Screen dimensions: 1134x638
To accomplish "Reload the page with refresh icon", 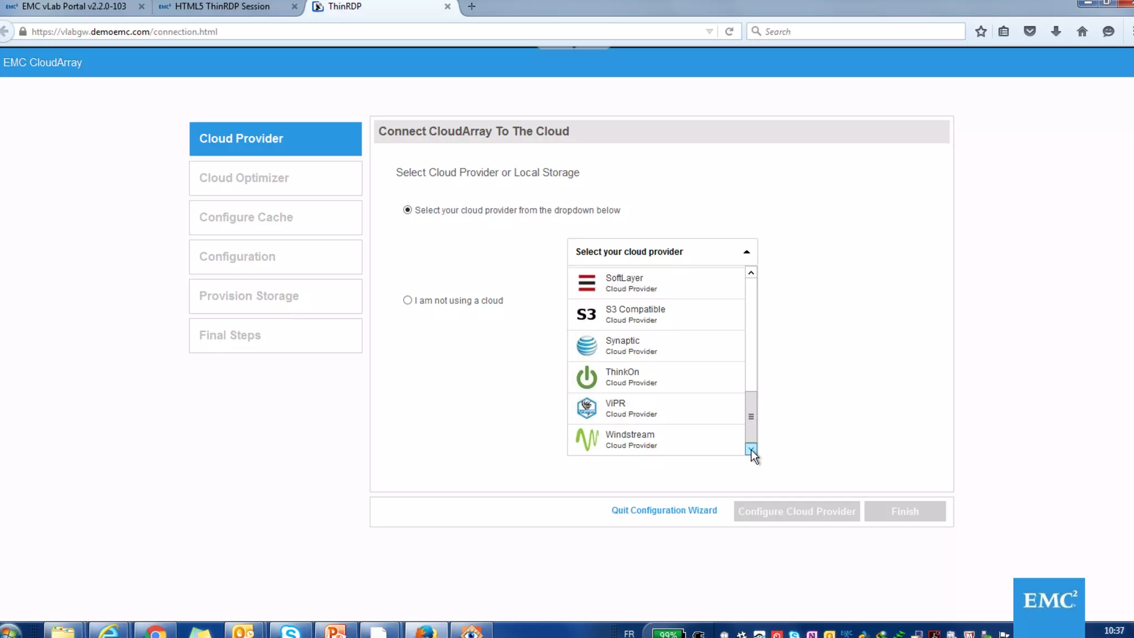I will [x=729, y=32].
